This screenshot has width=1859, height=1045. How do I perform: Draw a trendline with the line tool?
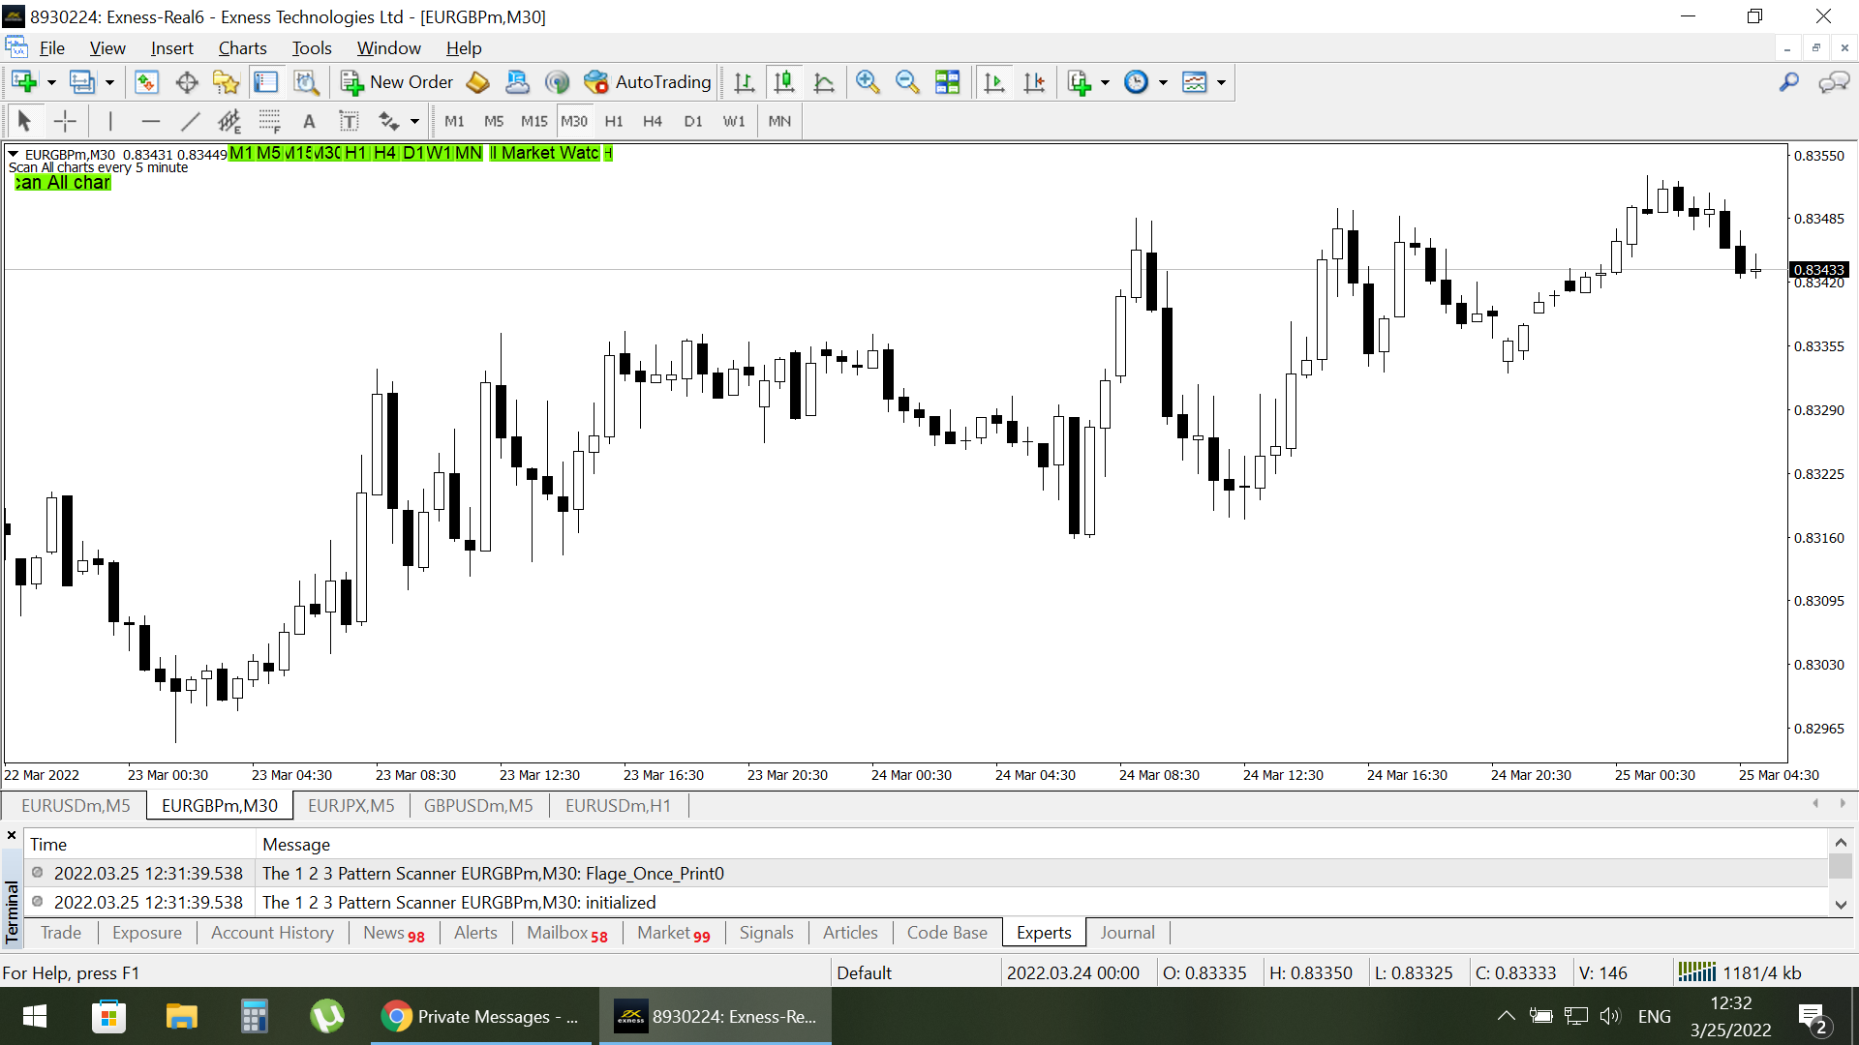point(191,121)
